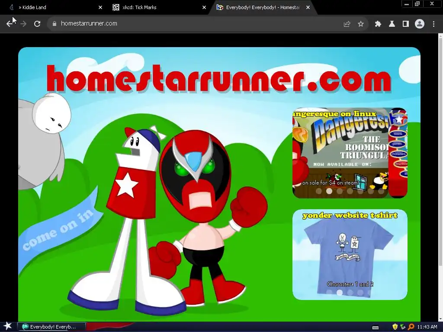Click the yellow security shield tray icon
This screenshot has width=443, height=332.
(395, 327)
